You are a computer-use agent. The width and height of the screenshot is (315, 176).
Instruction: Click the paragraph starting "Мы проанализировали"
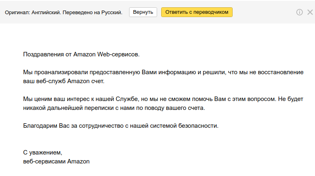(x=163, y=72)
